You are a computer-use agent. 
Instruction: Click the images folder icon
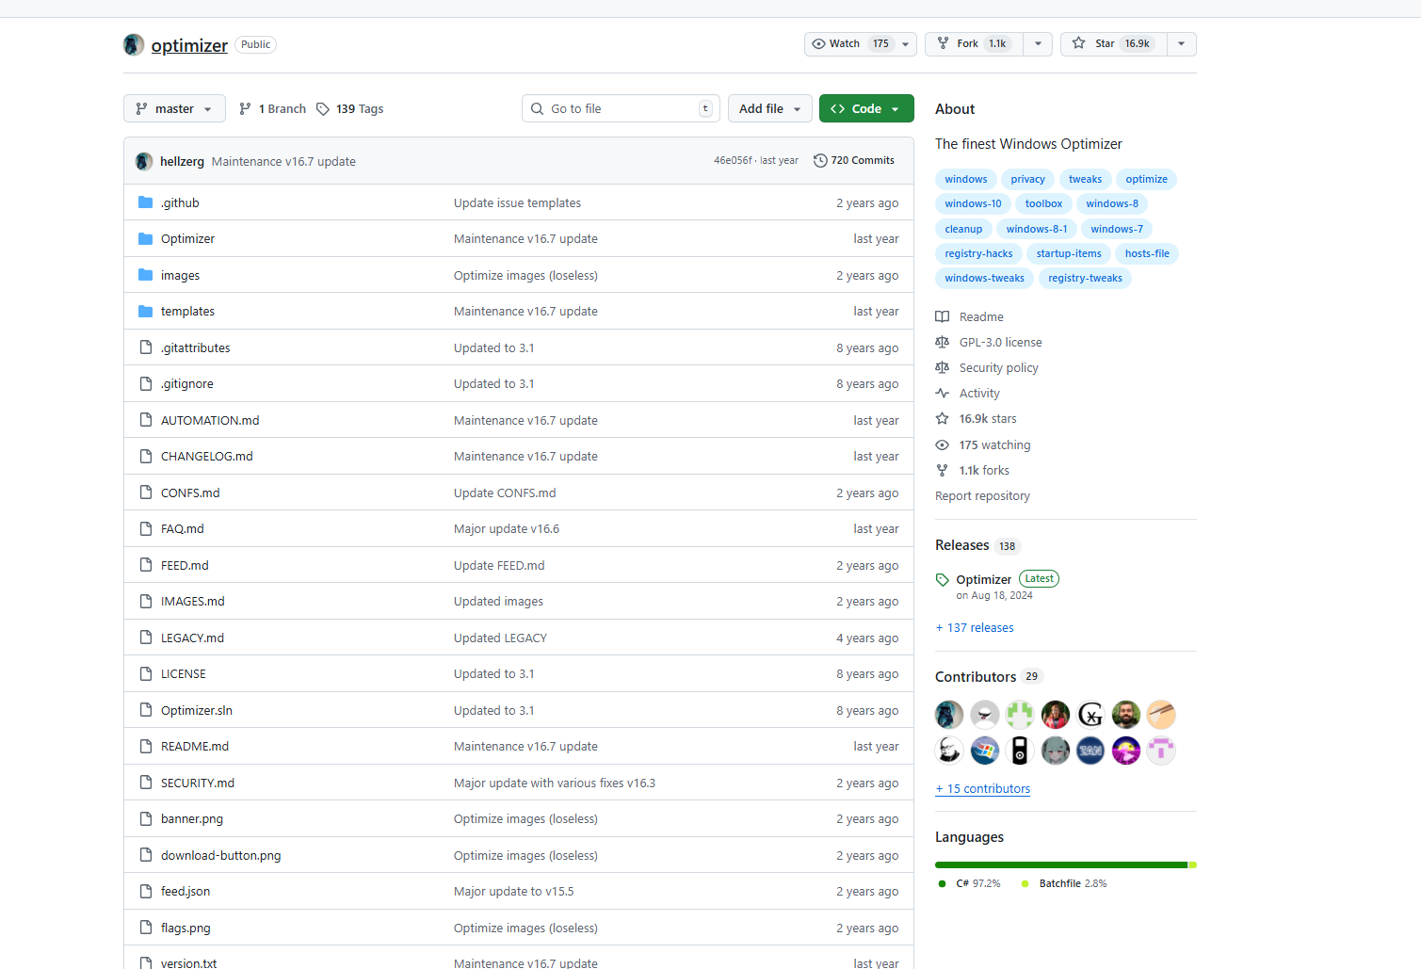[145, 275]
